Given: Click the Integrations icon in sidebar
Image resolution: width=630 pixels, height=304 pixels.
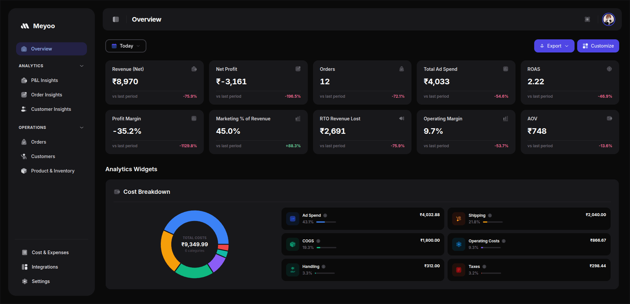Looking at the screenshot, I should coord(25,267).
